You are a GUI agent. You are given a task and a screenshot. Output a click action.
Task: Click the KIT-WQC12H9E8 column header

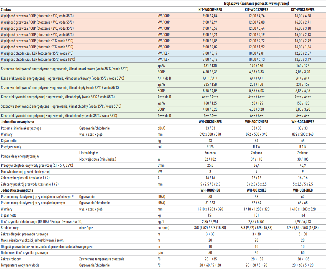tap(256, 10)
